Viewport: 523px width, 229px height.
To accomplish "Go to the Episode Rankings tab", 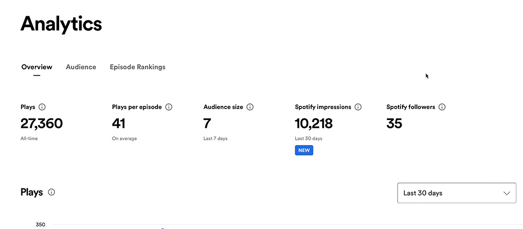I will 138,67.
